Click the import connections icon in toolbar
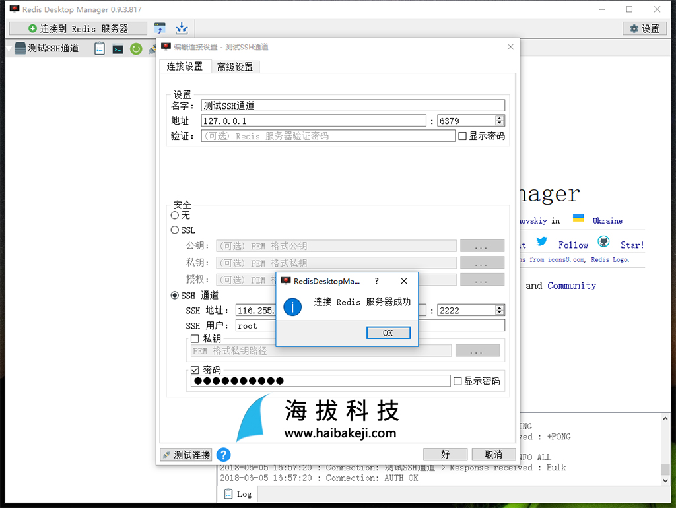This screenshot has width=676, height=508. pyautogui.click(x=160, y=28)
